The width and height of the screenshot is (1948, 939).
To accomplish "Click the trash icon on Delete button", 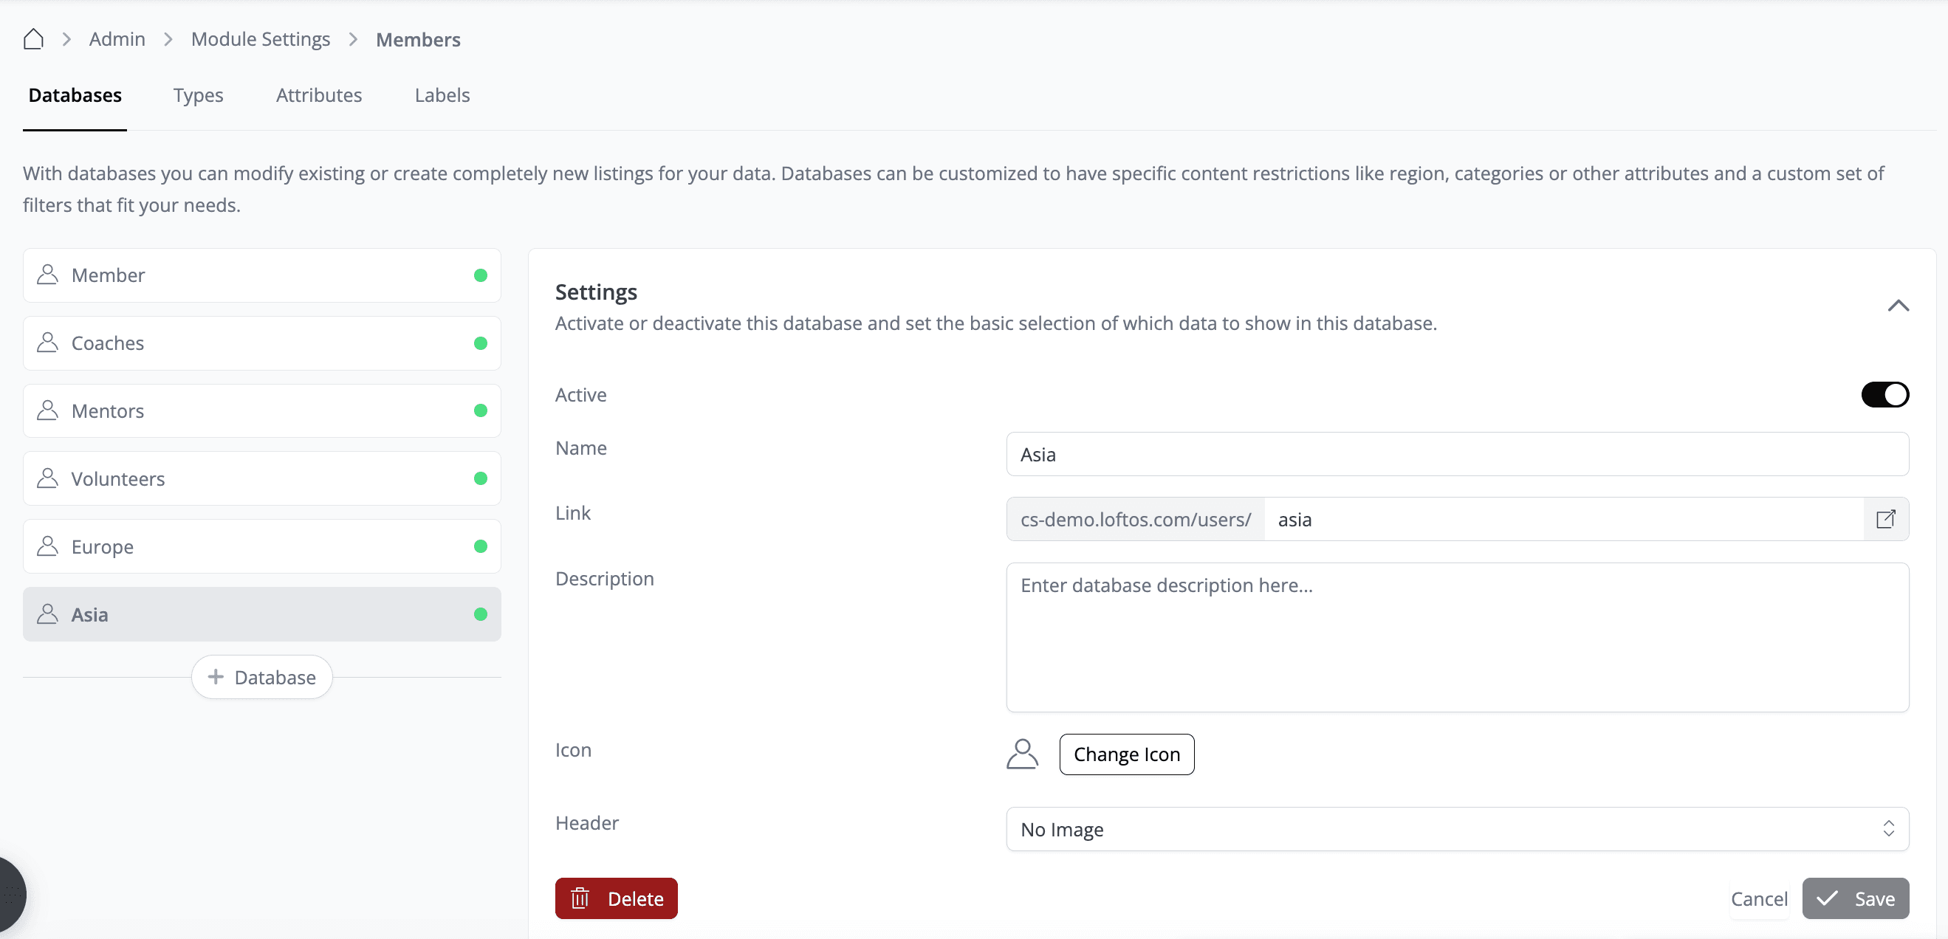I will click(x=580, y=898).
